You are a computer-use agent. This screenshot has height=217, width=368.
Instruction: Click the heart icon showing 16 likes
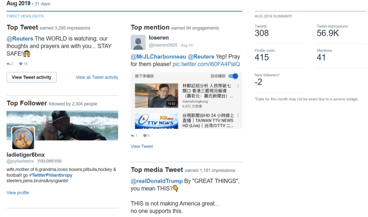coord(21,64)
